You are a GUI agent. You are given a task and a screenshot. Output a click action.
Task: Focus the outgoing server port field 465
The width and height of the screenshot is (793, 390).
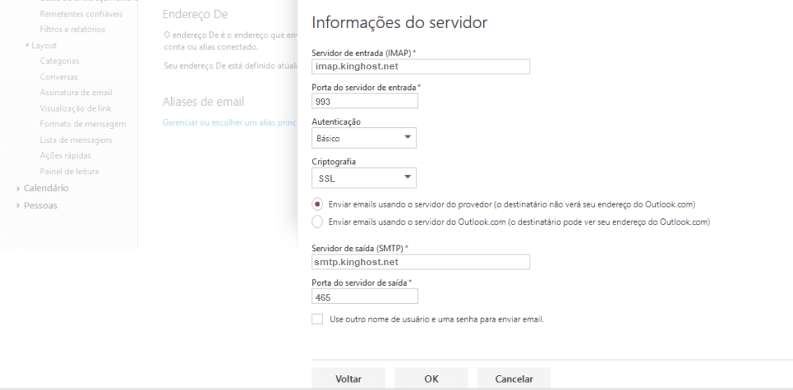364,297
